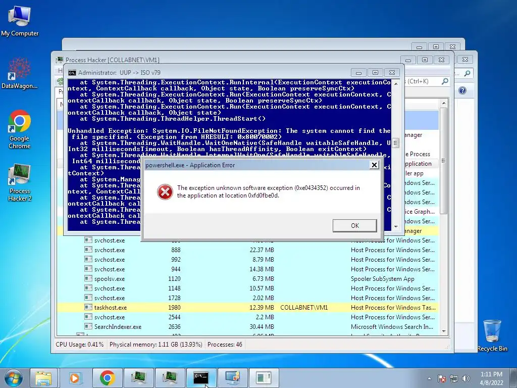Select the svchost.exe row with PID 992
The image size is (517, 388).
(x=247, y=260)
